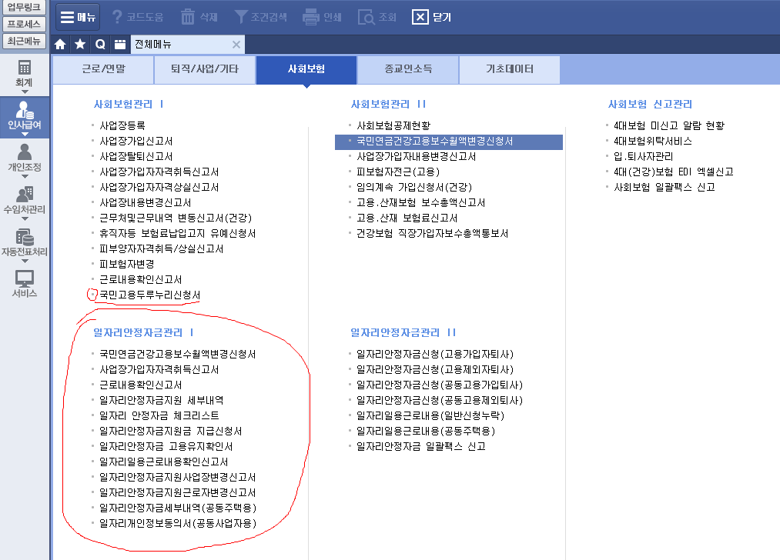
Task: Open 피보험자변경 item
Action: [127, 265]
